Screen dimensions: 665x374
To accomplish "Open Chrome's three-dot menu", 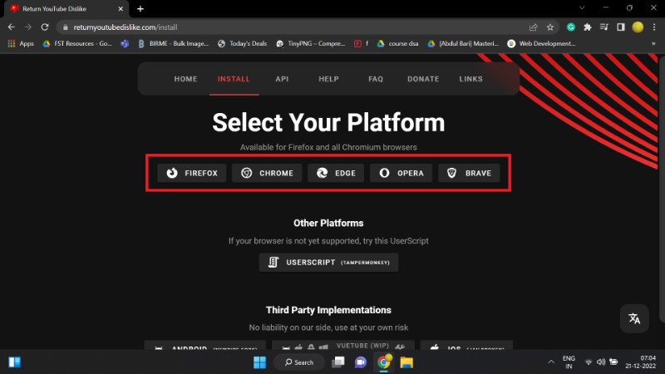I will coord(654,27).
